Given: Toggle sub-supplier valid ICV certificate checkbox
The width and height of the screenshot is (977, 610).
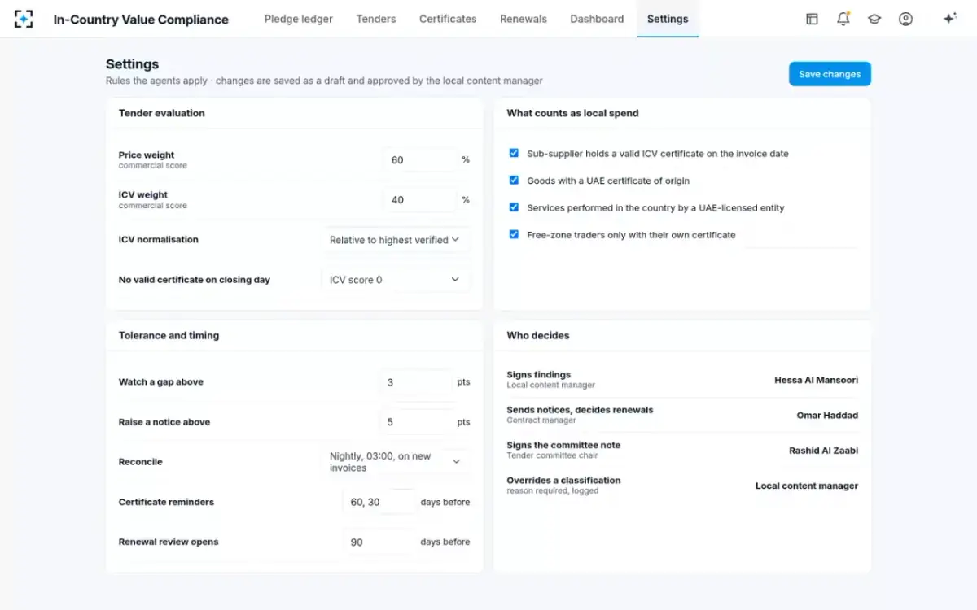Looking at the screenshot, I should [x=514, y=153].
